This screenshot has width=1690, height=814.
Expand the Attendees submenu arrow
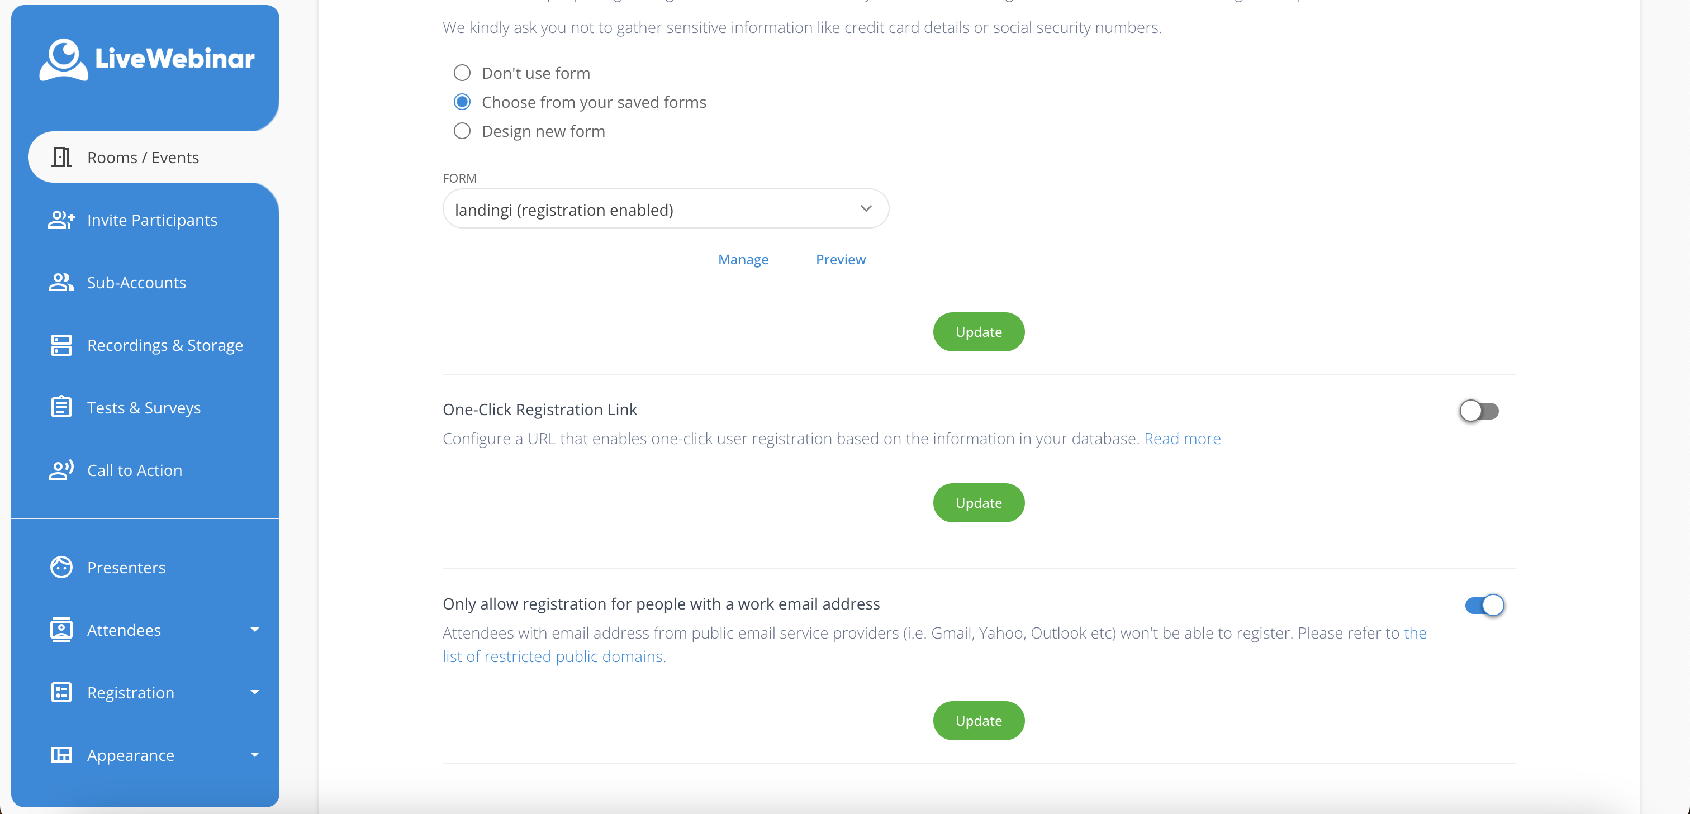point(254,630)
